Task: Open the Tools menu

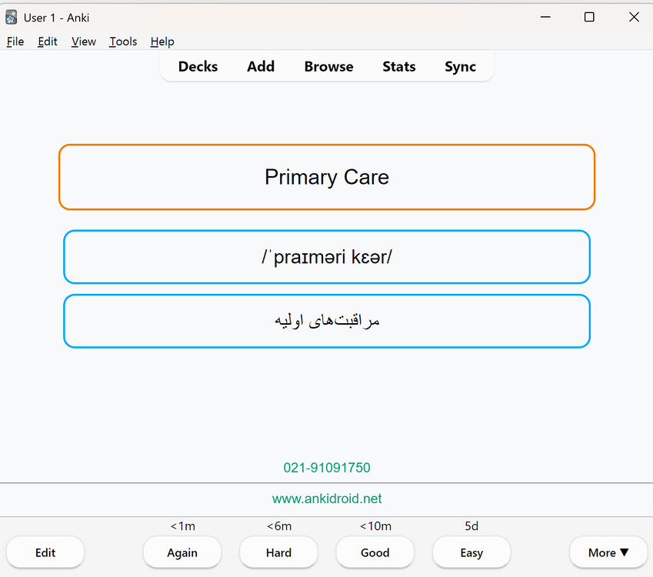Action: point(123,42)
